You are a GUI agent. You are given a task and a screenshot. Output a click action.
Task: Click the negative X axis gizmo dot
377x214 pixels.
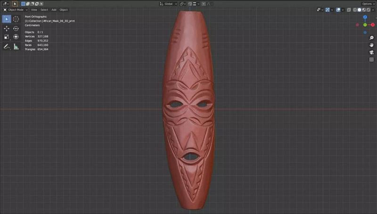pyautogui.click(x=358, y=25)
